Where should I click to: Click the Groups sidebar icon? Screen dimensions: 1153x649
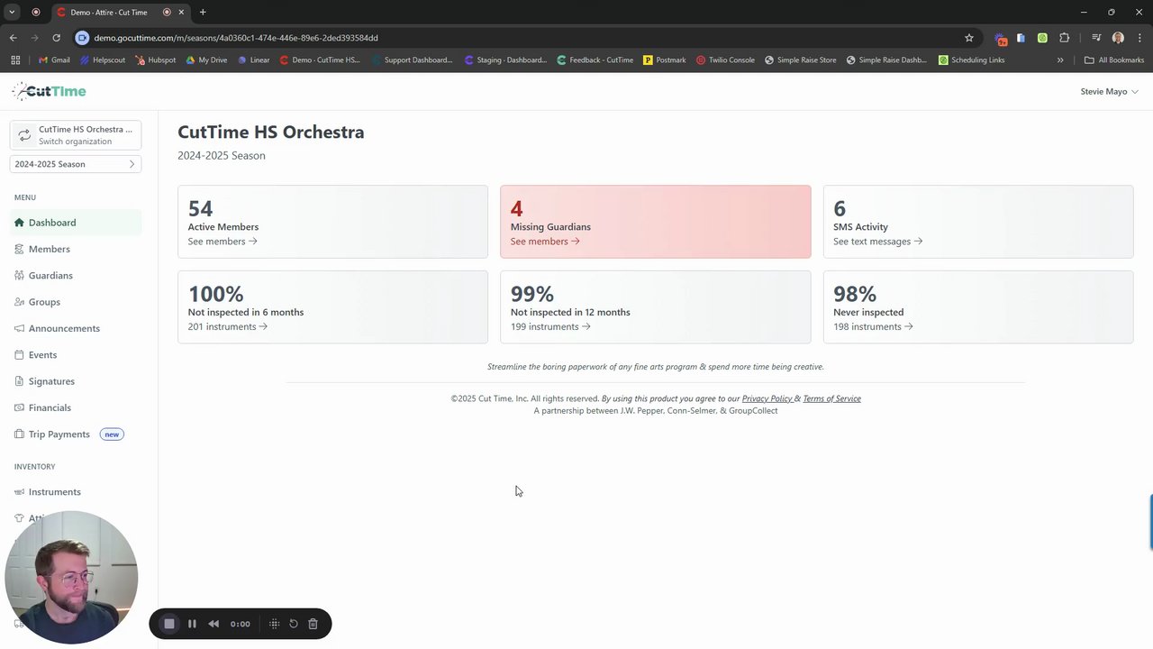[19, 302]
